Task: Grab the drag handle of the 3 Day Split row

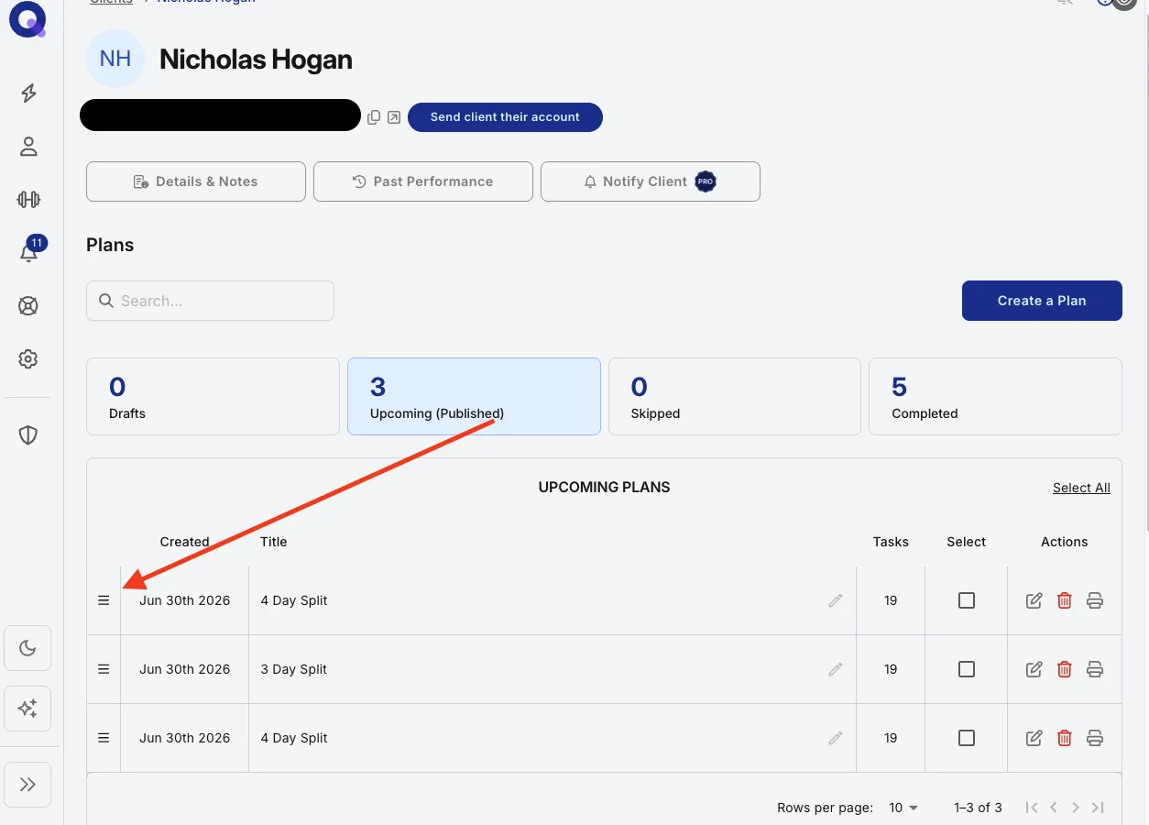Action: coord(104,669)
